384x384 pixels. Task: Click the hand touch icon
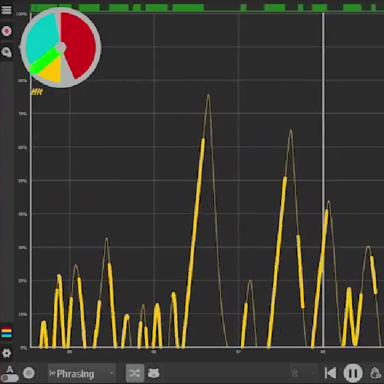[x=375, y=373]
